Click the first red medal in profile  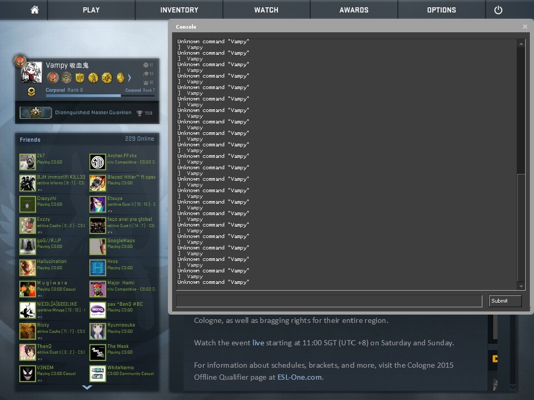click(x=53, y=78)
